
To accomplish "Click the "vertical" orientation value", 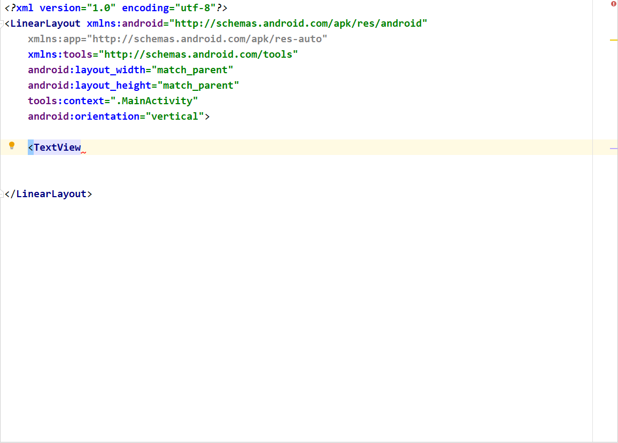I will point(175,116).
